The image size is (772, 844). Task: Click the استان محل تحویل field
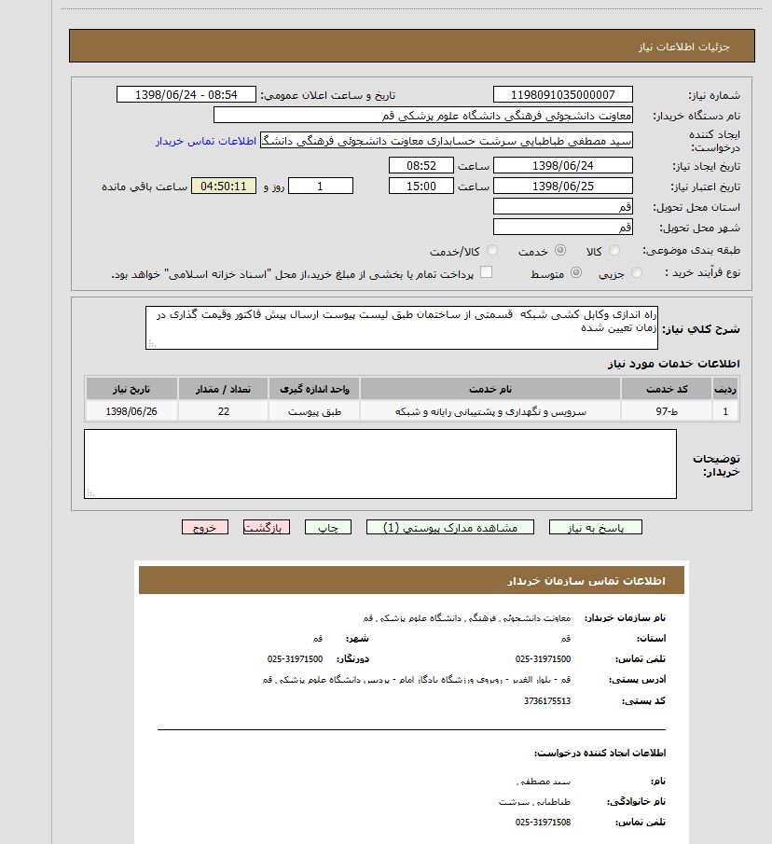(x=562, y=206)
